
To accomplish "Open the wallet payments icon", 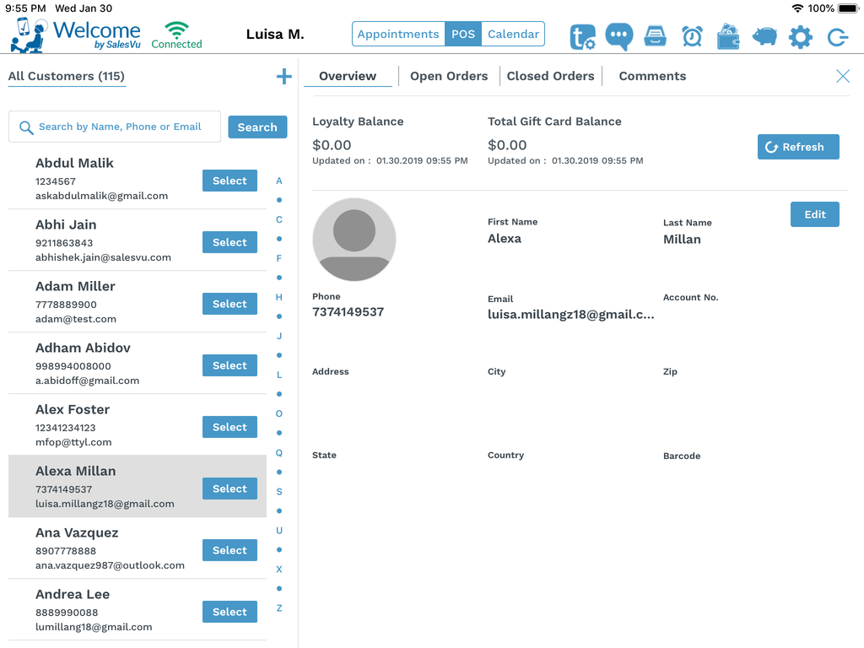I will click(x=728, y=37).
